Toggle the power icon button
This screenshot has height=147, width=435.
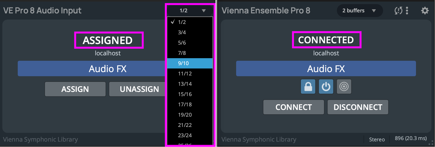point(326,87)
